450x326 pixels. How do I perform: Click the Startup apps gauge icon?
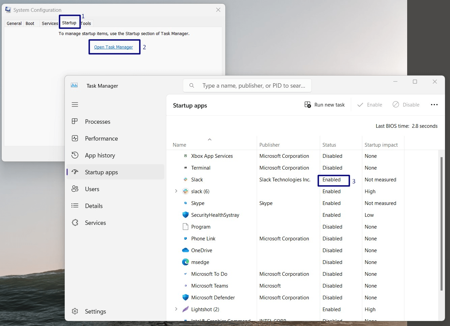pyautogui.click(x=75, y=172)
